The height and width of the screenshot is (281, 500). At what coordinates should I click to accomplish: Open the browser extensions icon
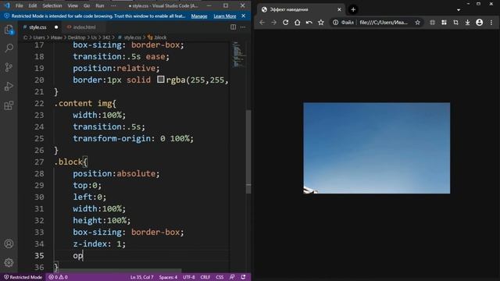[x=432, y=23]
